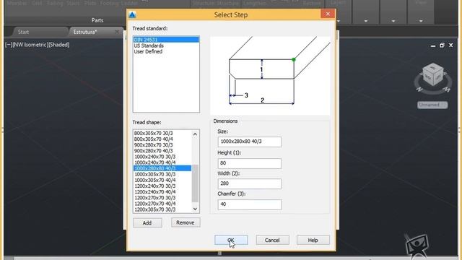Expand the Parts ribbon panel
The width and height of the screenshot is (462, 260).
pos(97,20)
